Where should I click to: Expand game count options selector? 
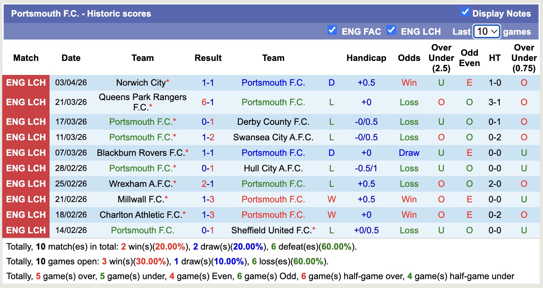(x=486, y=32)
